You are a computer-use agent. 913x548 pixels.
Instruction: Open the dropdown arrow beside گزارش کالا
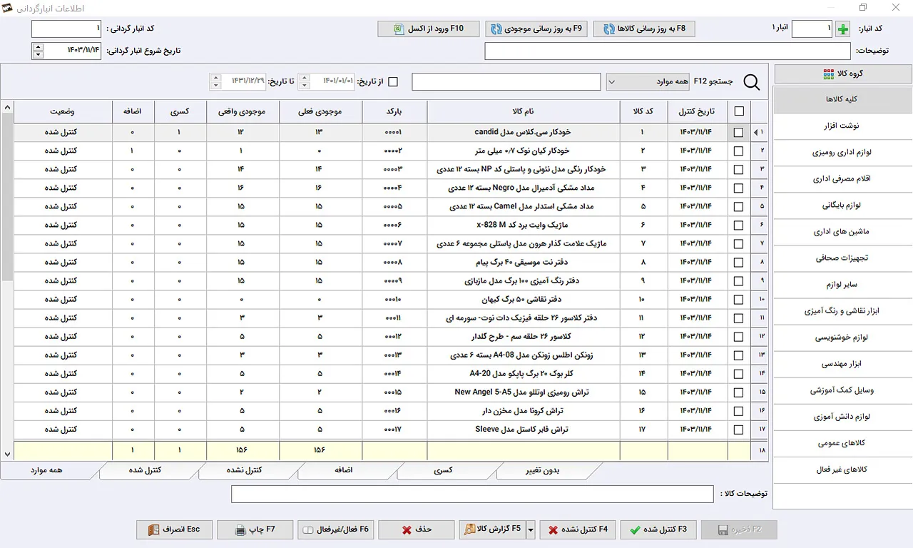(530, 529)
